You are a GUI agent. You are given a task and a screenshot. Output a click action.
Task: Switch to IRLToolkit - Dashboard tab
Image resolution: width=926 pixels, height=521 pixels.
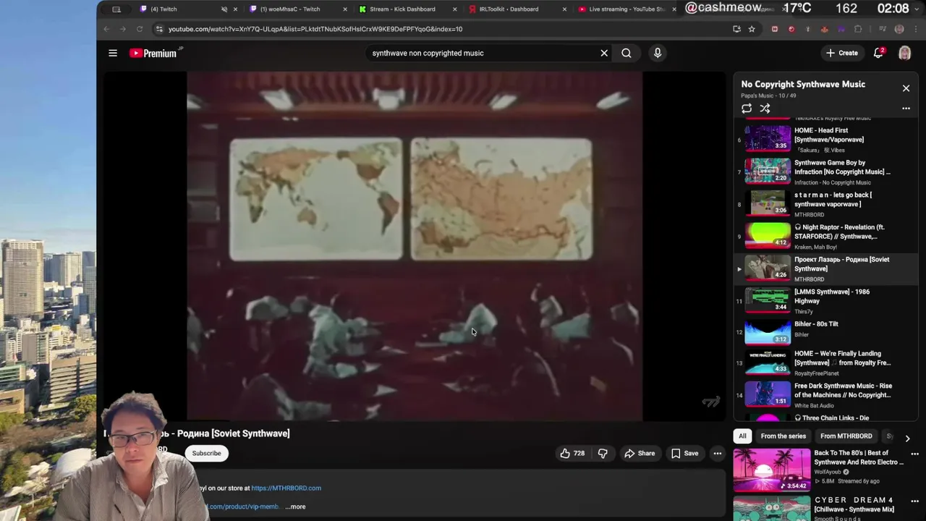coord(516,9)
